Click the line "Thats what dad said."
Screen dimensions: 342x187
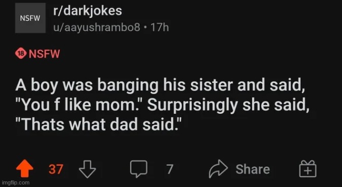(98, 124)
